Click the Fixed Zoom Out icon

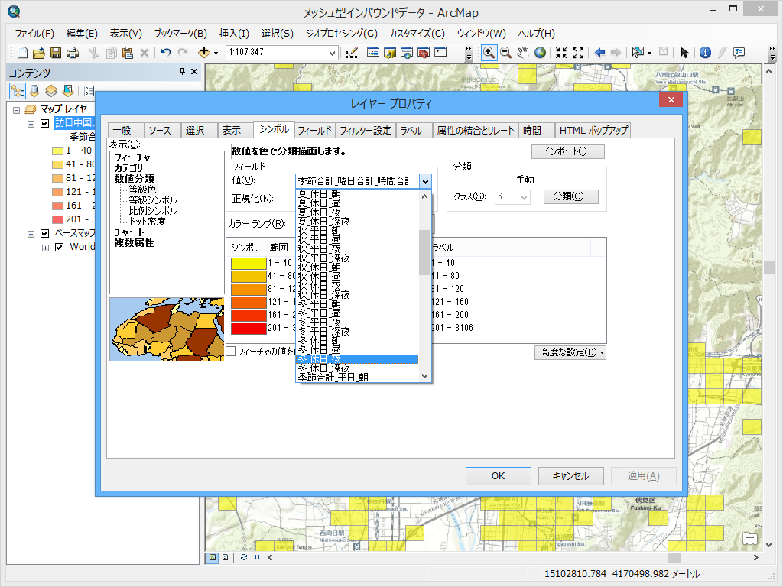[578, 53]
